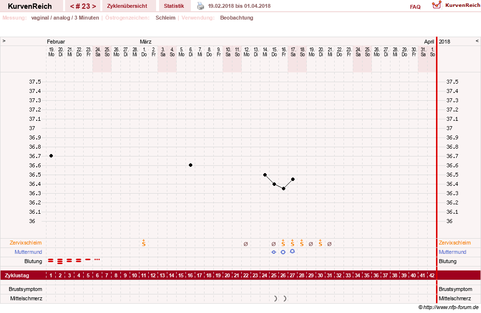Click the KurvenReich crown logo icon at top right
The image size is (481, 313).
pyautogui.click(x=436, y=5)
